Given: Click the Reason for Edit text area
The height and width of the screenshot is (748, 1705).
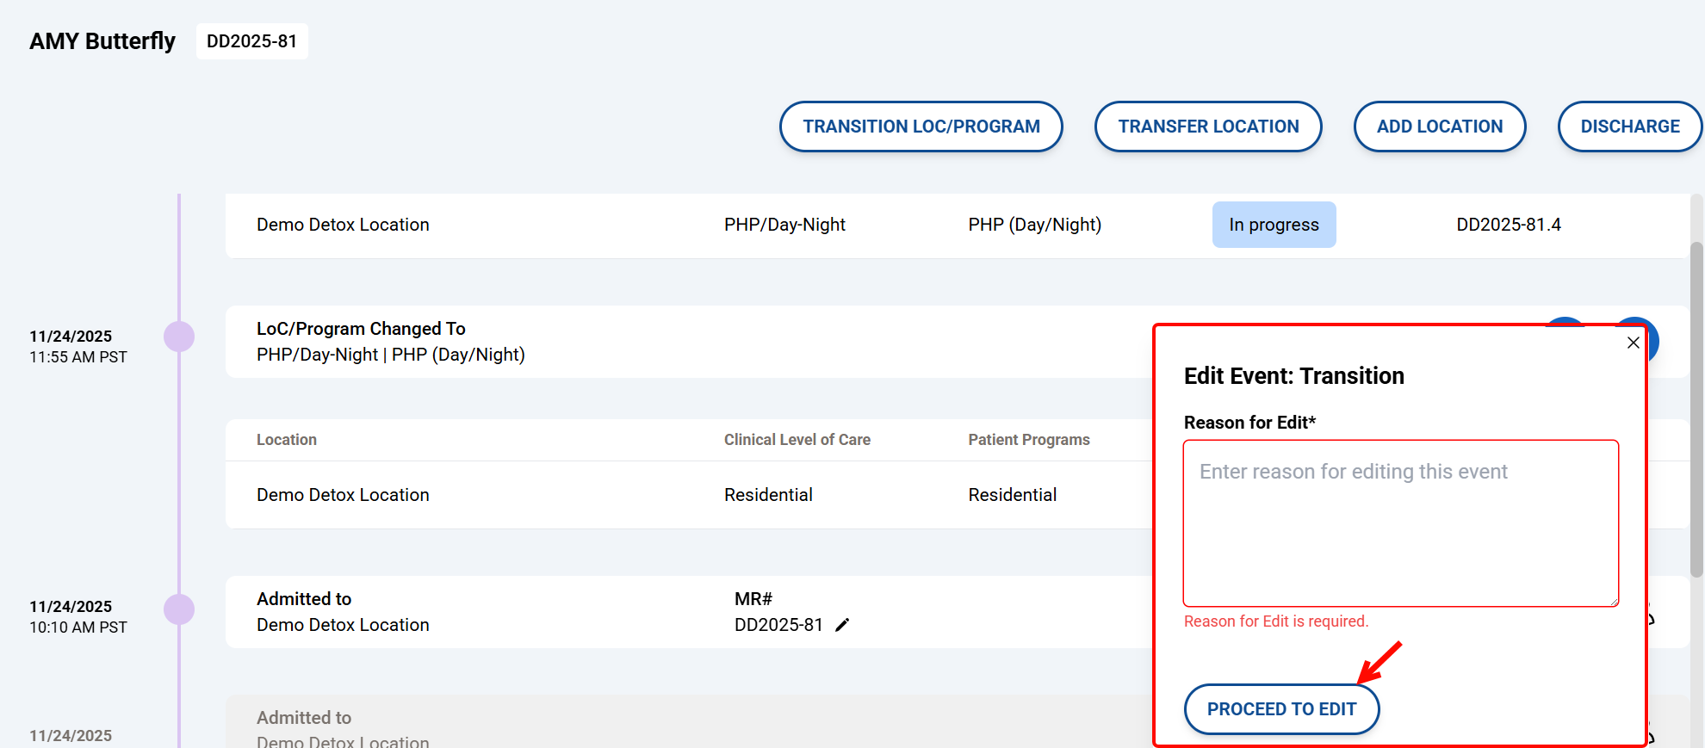Looking at the screenshot, I should (1400, 522).
